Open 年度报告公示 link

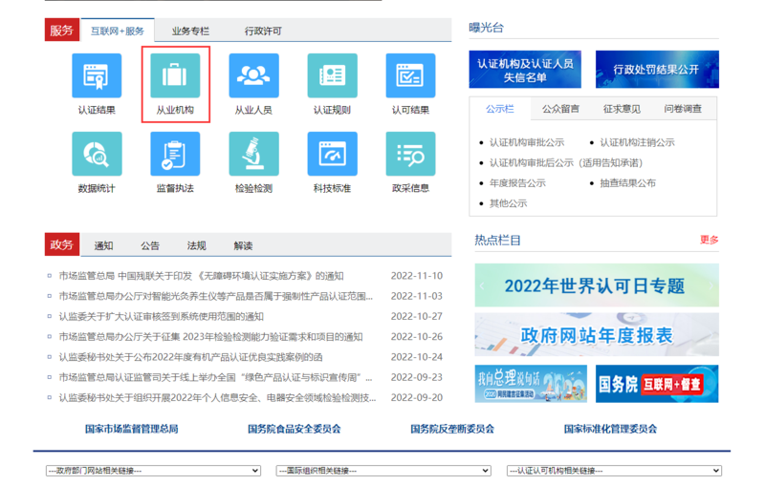click(x=517, y=183)
